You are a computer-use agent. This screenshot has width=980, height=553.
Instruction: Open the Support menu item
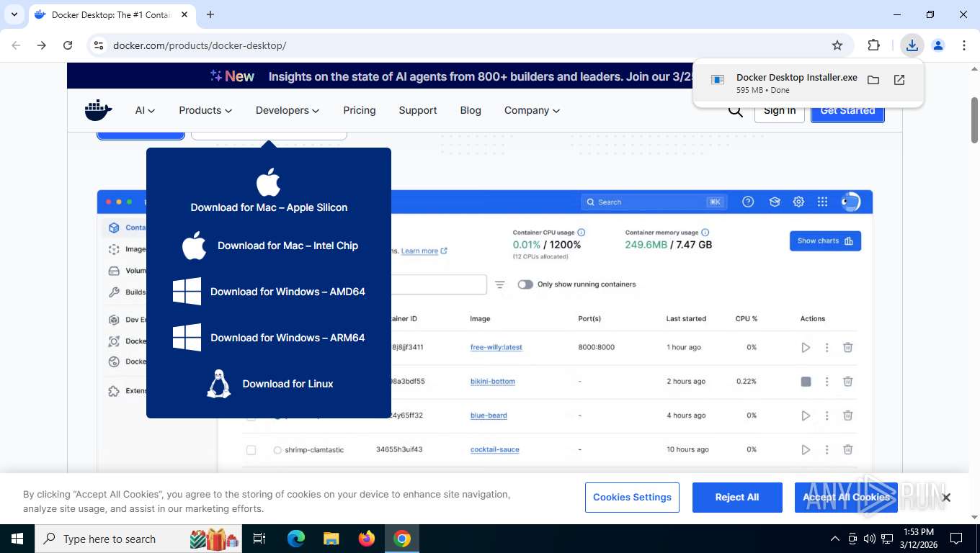point(418,110)
